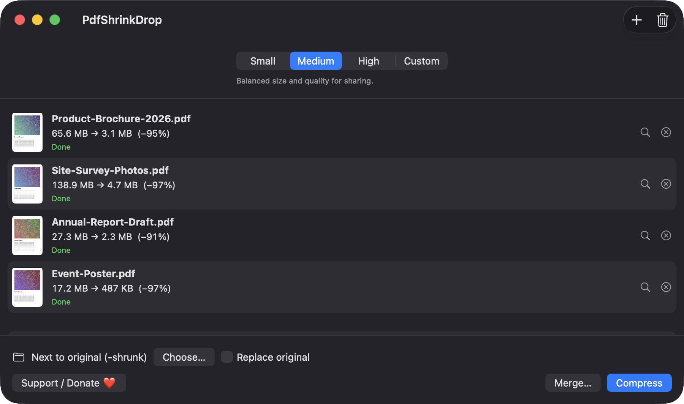Open the Event-Poster.pdf thumbnail
Viewport: 684px width, 404px height.
(27, 287)
